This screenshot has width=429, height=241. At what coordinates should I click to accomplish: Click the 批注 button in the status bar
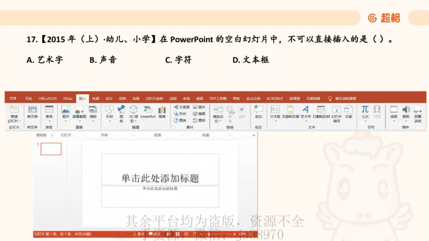pyautogui.click(x=154, y=234)
